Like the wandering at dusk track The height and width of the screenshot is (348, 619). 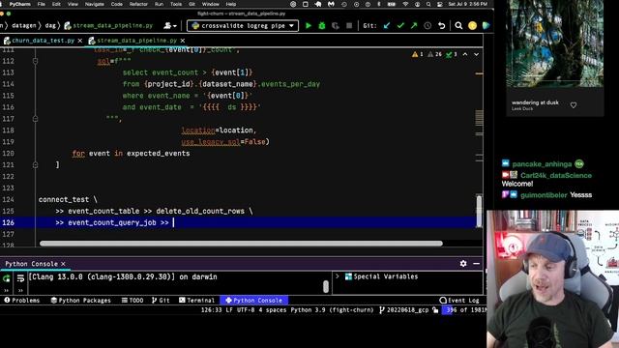tap(574, 105)
